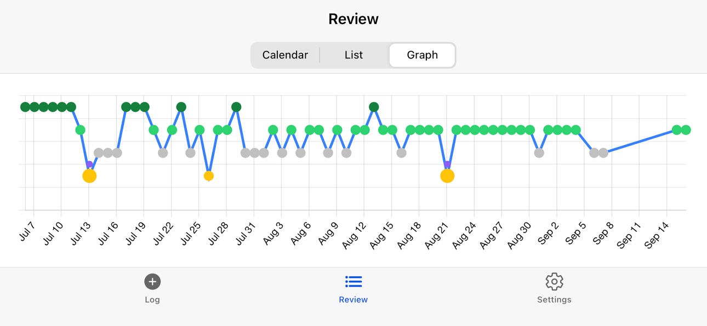Open Settings gear icon
707x326 pixels.
coord(554,282)
